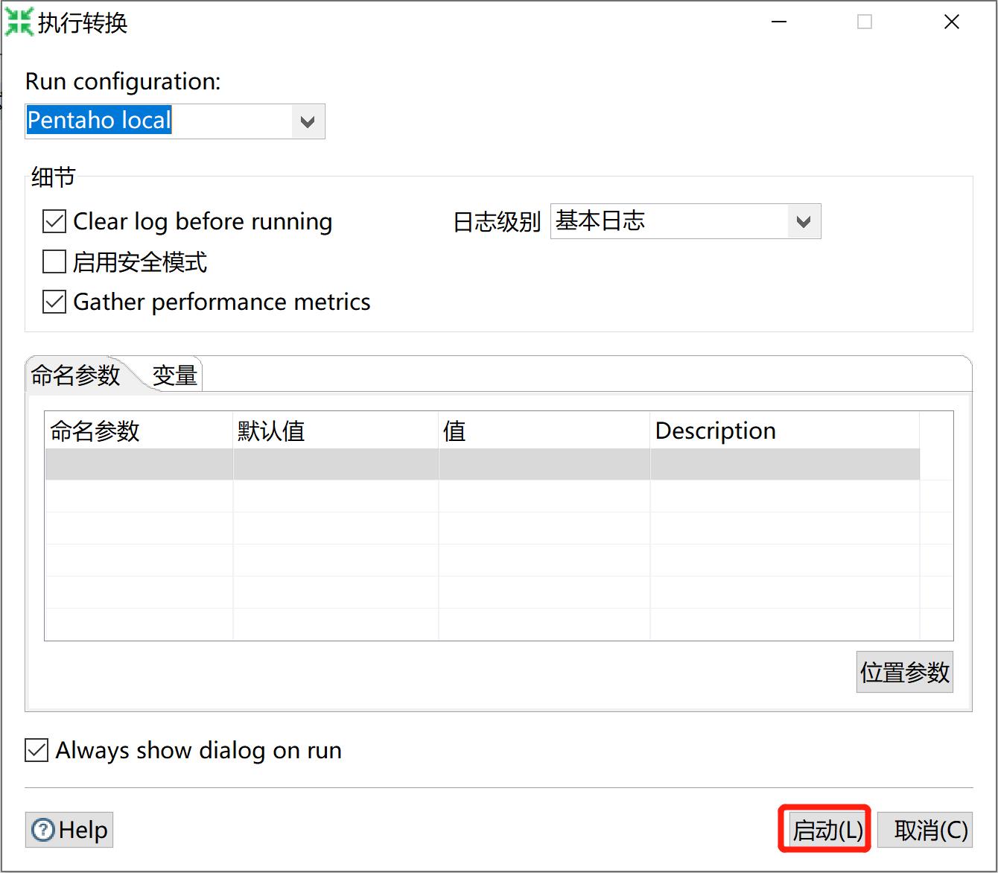Toggle Gather performance metrics checkbox

(x=54, y=302)
